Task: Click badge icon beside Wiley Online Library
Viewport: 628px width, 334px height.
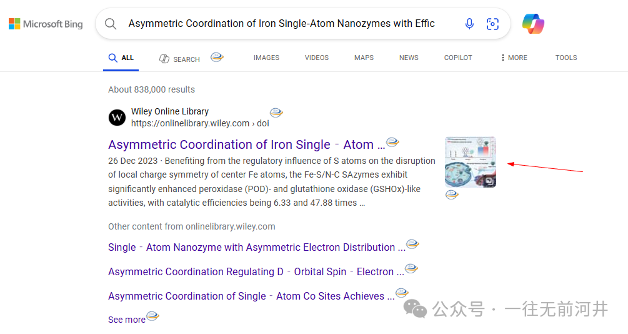Action: click(276, 113)
